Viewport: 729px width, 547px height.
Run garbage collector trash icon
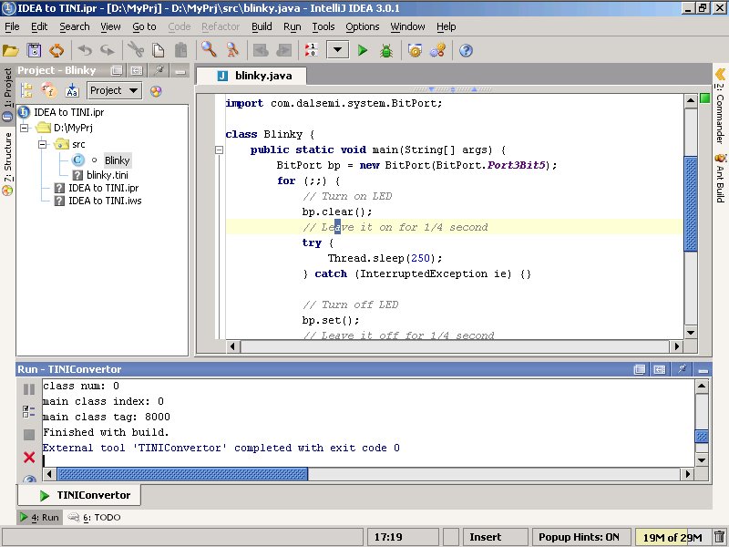[x=720, y=537]
